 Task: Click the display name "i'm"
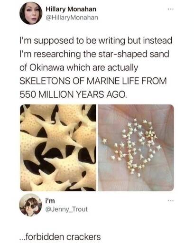pyautogui.click(x=50, y=201)
